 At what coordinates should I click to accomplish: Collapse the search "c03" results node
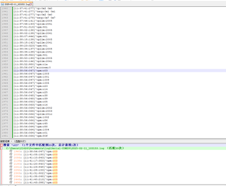[x=1, y=145]
